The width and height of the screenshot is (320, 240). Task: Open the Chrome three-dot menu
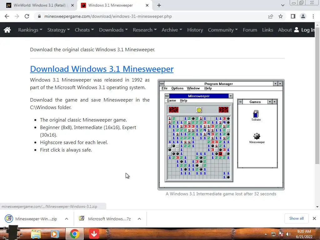point(313,16)
